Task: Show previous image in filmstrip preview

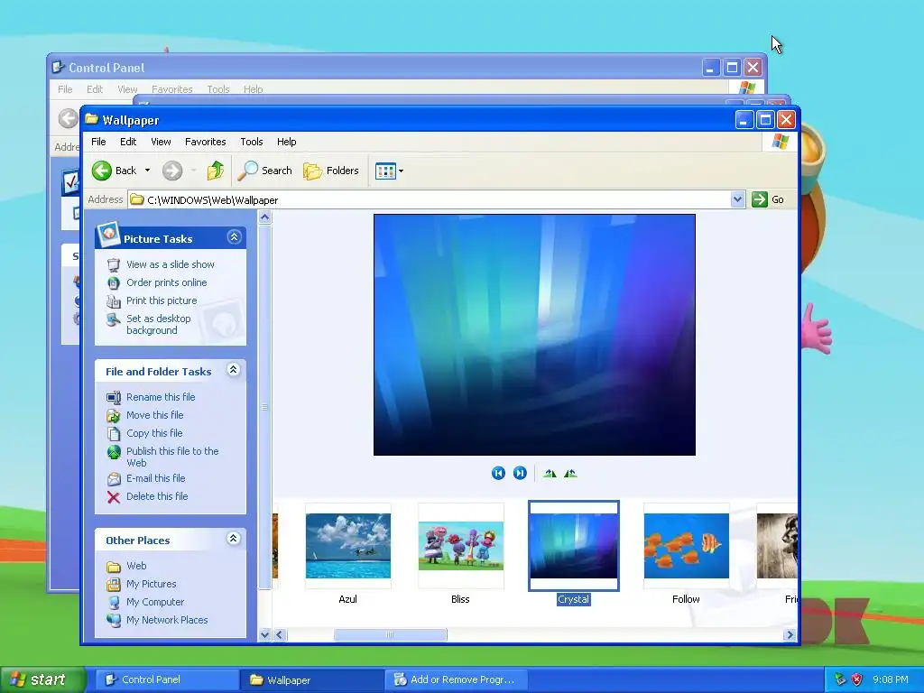Action: pyautogui.click(x=498, y=473)
